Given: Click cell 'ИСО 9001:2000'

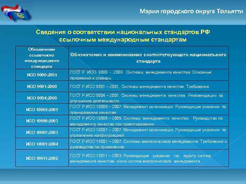Looking at the screenshot, I should point(42,86).
